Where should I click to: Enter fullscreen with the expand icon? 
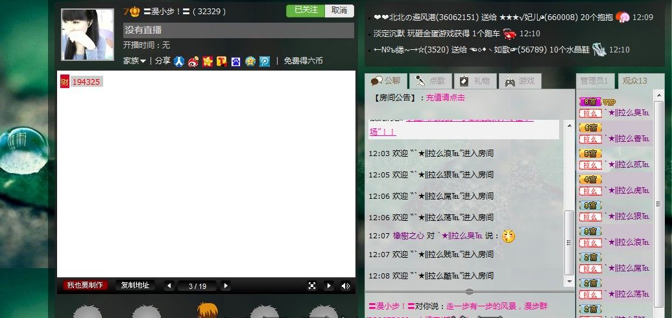point(312,286)
